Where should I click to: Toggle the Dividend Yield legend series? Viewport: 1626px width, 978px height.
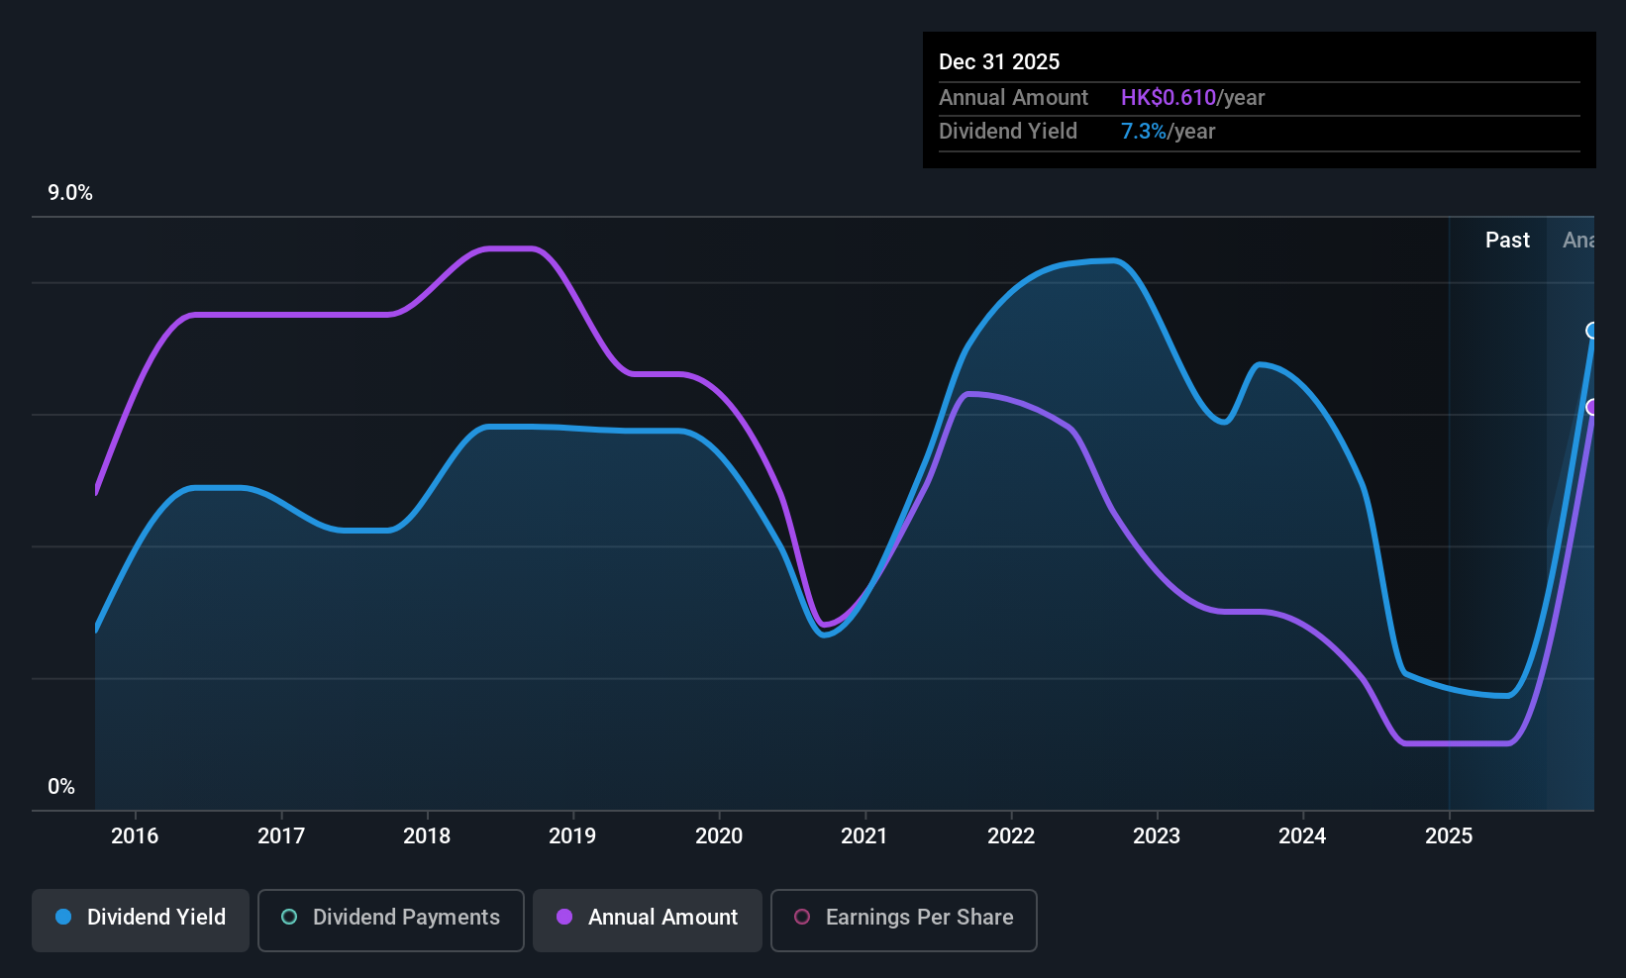click(x=141, y=919)
